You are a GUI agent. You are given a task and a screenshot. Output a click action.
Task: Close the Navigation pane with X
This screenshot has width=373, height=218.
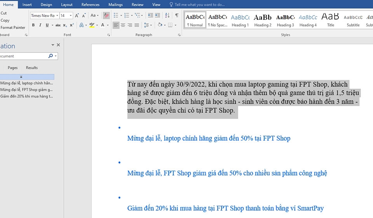(x=58, y=45)
